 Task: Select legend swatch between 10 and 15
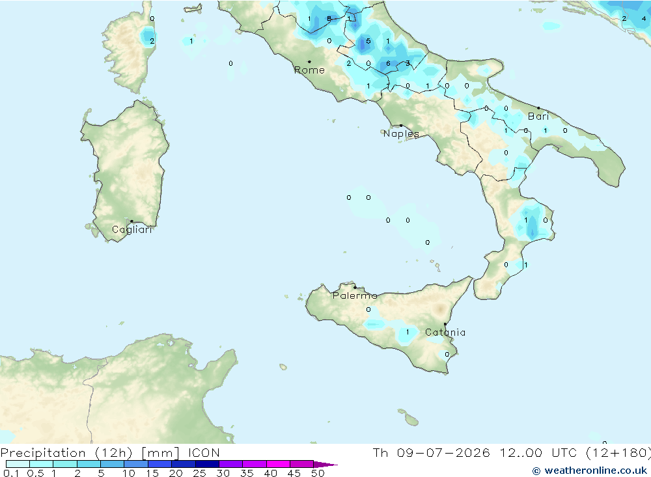click(x=136, y=464)
